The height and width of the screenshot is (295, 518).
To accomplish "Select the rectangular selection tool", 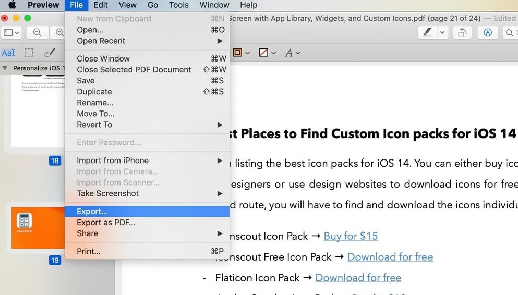I will coord(29,53).
